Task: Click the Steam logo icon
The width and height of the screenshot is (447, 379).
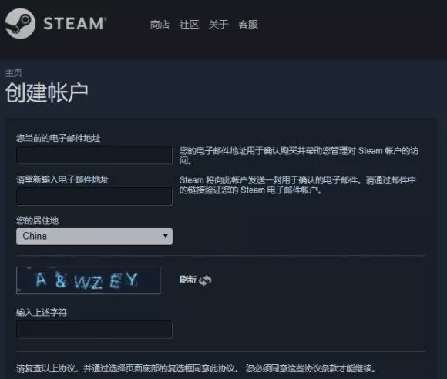Action: click(20, 23)
